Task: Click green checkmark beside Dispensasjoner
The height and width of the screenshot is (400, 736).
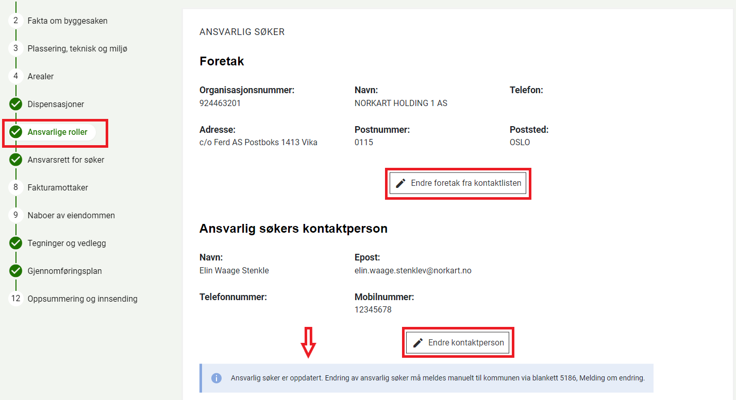Action: coord(15,104)
